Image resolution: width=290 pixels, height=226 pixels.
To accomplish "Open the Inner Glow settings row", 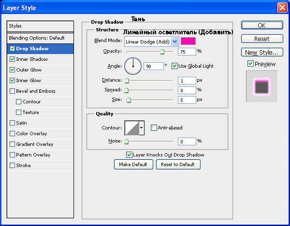I will coord(40,81).
